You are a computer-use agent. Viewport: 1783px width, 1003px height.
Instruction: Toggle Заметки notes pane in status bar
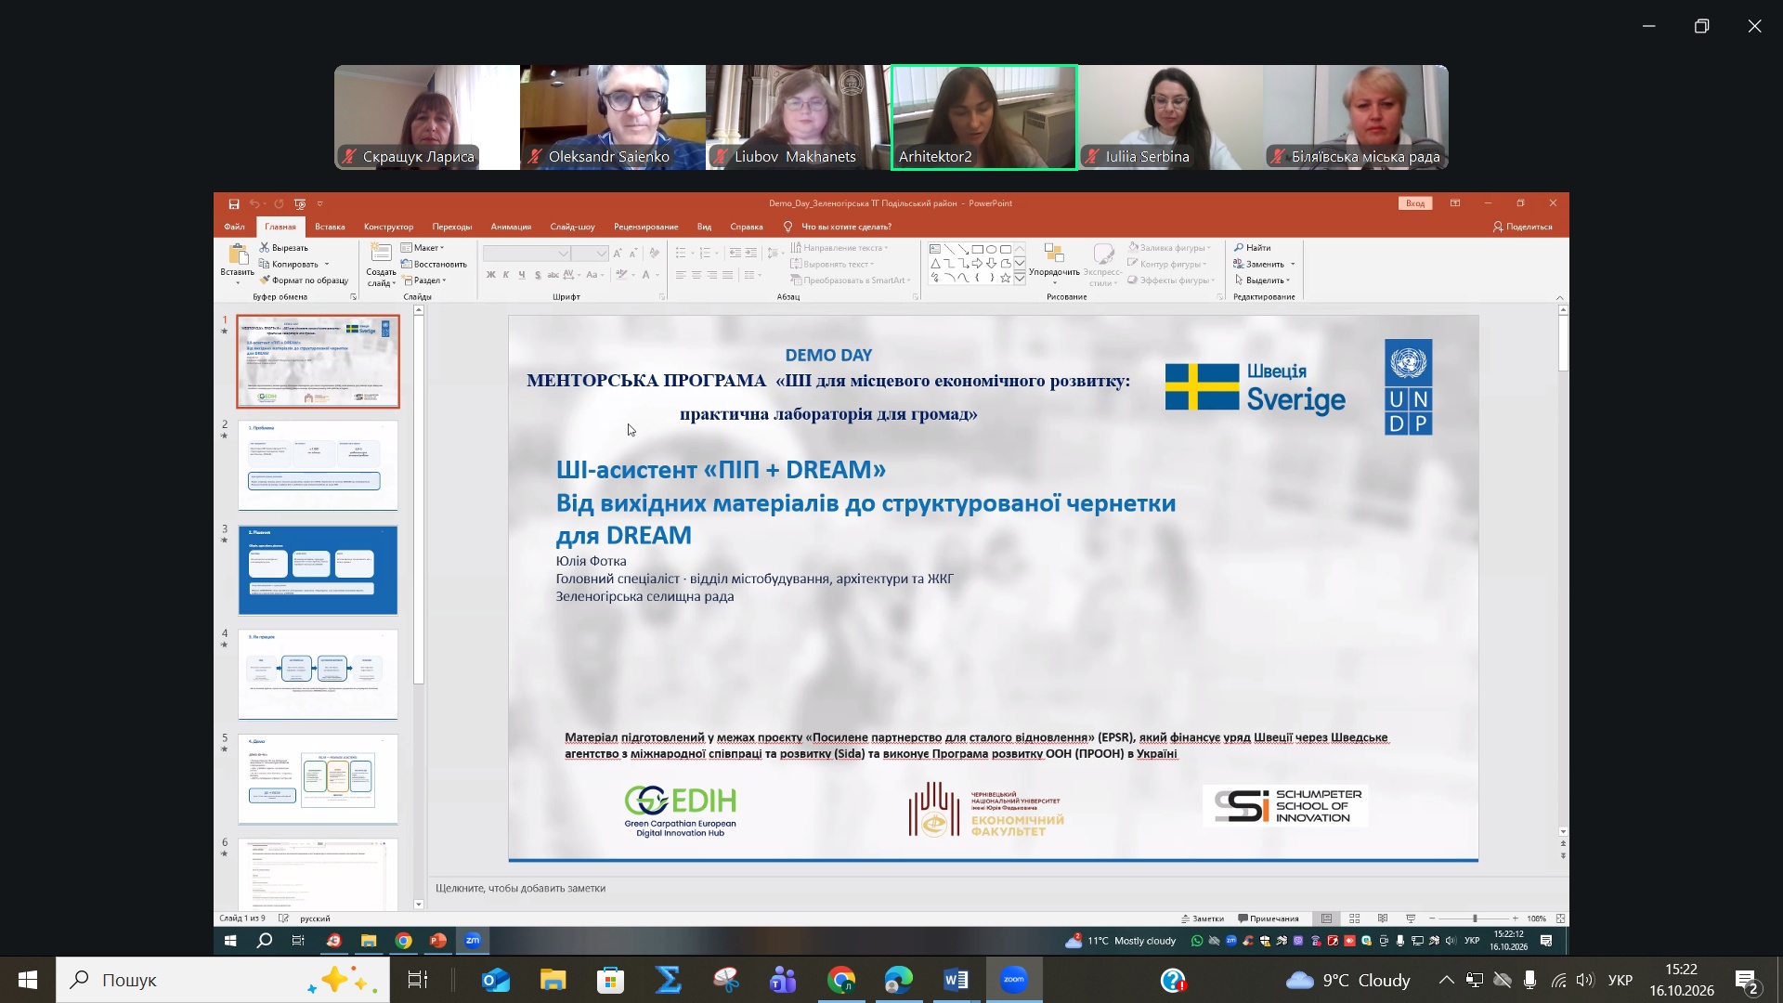coord(1203,918)
